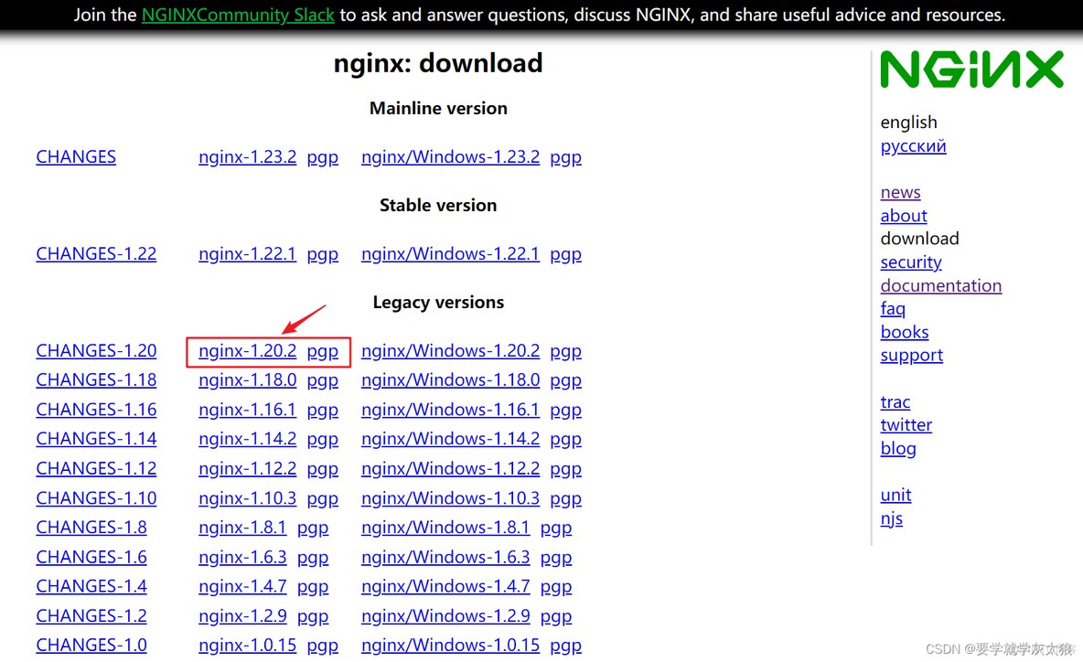Open CHANGES-1.0 link
This screenshot has height=662, width=1083.
tap(91, 645)
